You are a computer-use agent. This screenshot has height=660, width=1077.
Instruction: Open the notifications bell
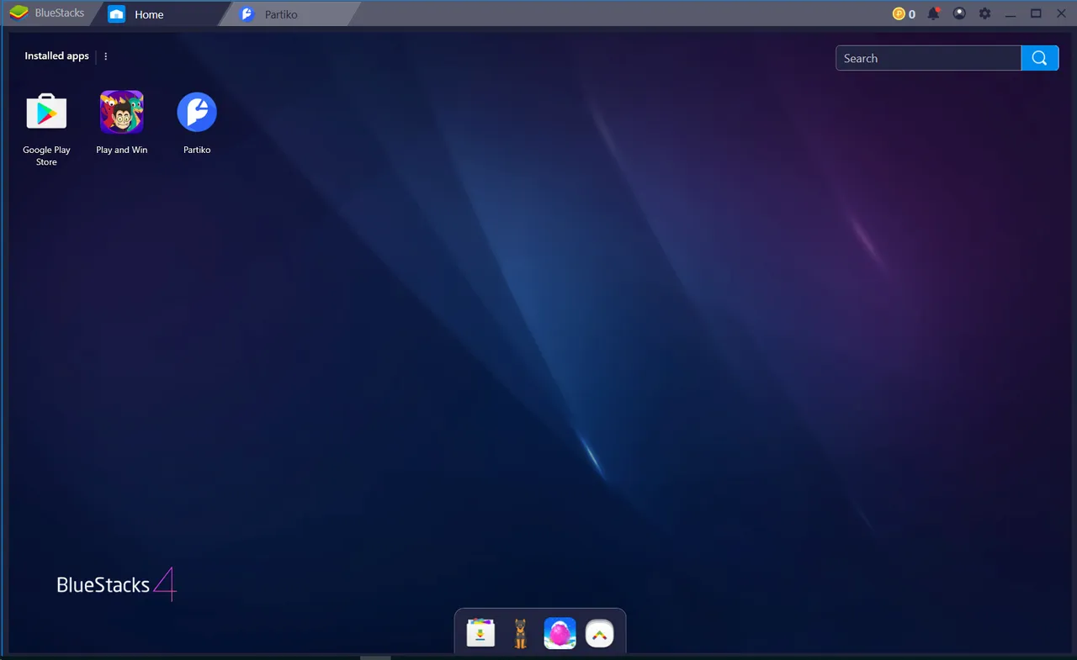(x=933, y=14)
